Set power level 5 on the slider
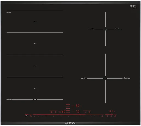The width and height of the screenshot is (141, 126). point(68,116)
